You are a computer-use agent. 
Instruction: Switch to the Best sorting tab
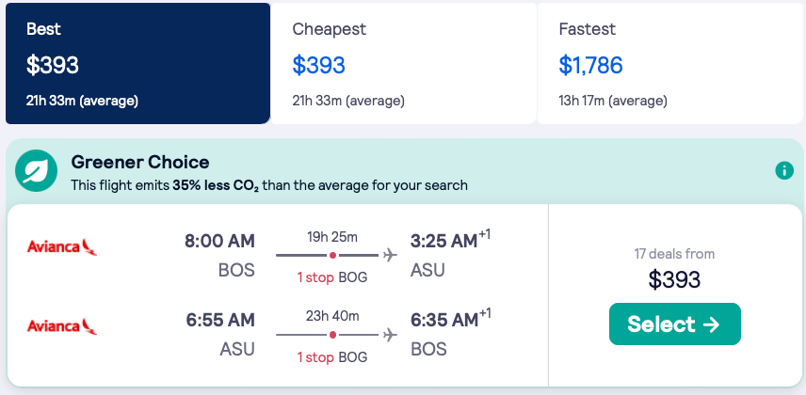[137, 63]
